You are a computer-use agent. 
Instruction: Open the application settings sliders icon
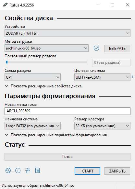28,171
